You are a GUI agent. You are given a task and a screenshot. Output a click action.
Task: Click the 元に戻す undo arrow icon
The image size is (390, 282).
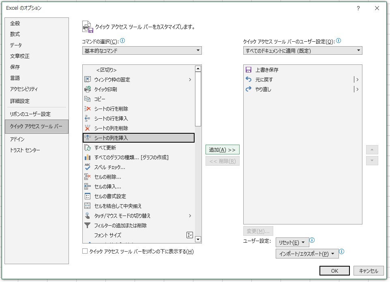pyautogui.click(x=249, y=79)
